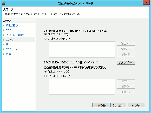This screenshot has height=113, width=151.
Task: Close the 新規の受信の規則ウィザード window
Action: point(146,2)
